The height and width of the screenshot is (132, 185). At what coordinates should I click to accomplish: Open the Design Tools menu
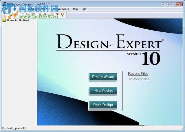tap(60, 9)
